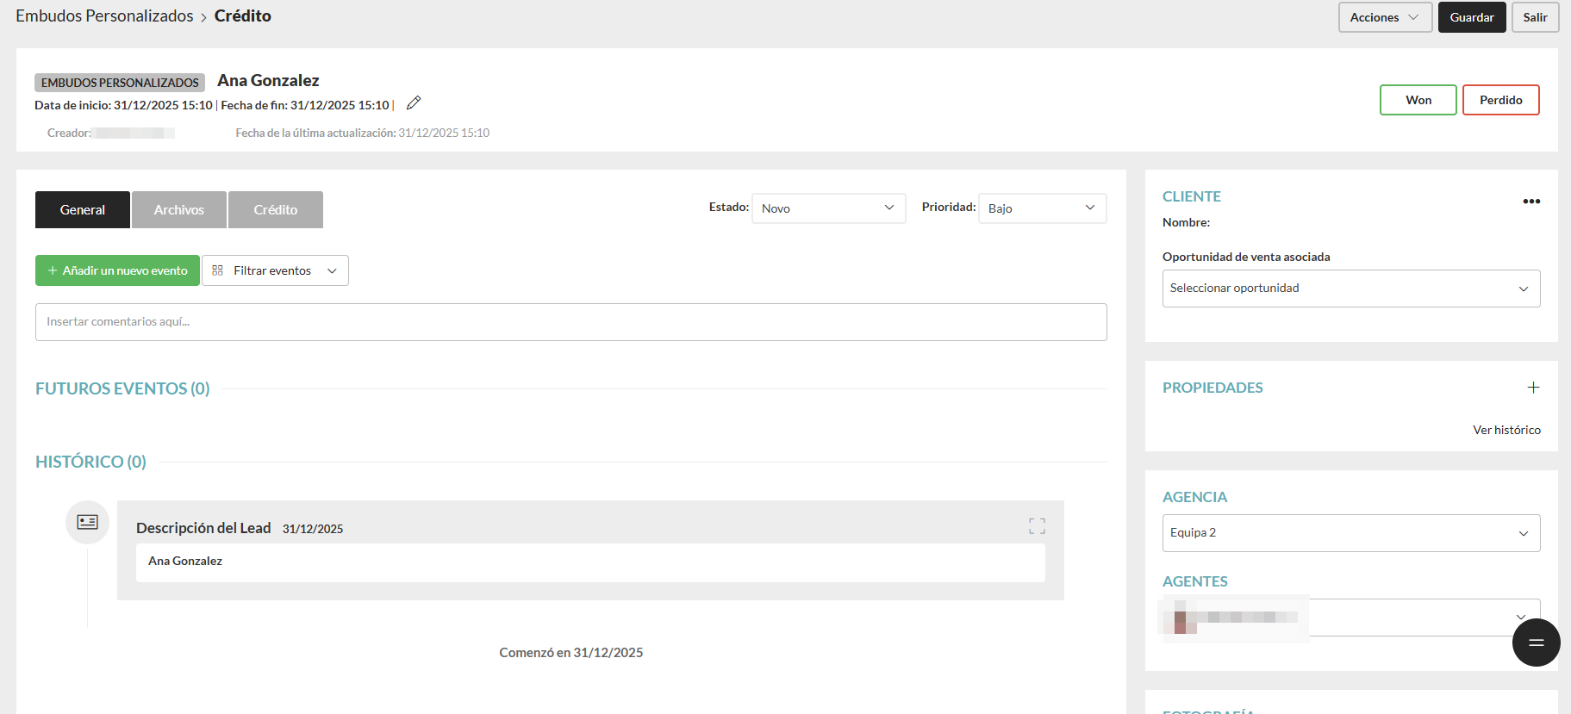
Task: Click the pencil edit icon beside dates
Action: click(414, 103)
